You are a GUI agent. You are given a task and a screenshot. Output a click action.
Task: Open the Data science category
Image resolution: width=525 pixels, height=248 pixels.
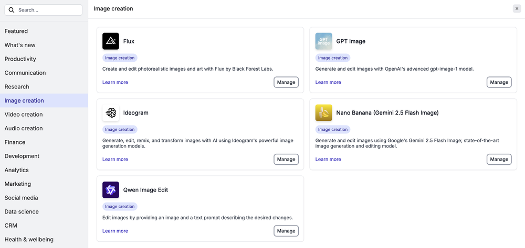(44, 211)
